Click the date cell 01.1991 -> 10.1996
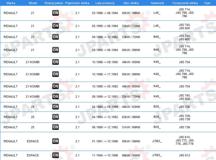Image resolution: width=216 pixels, height=160 pixels. 105,141
